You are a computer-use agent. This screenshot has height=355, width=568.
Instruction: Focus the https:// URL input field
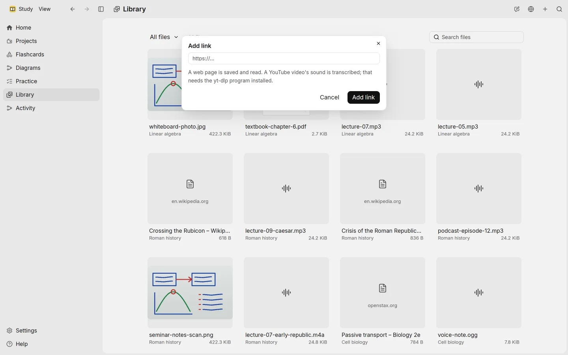[x=284, y=58]
